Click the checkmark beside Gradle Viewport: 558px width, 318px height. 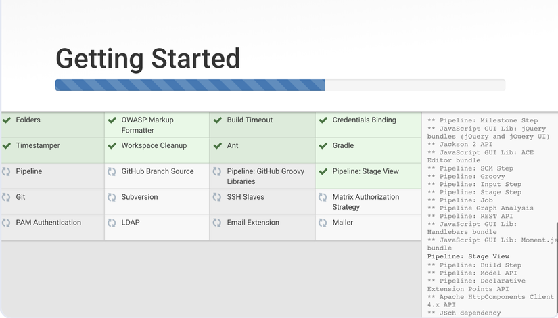coord(323,146)
